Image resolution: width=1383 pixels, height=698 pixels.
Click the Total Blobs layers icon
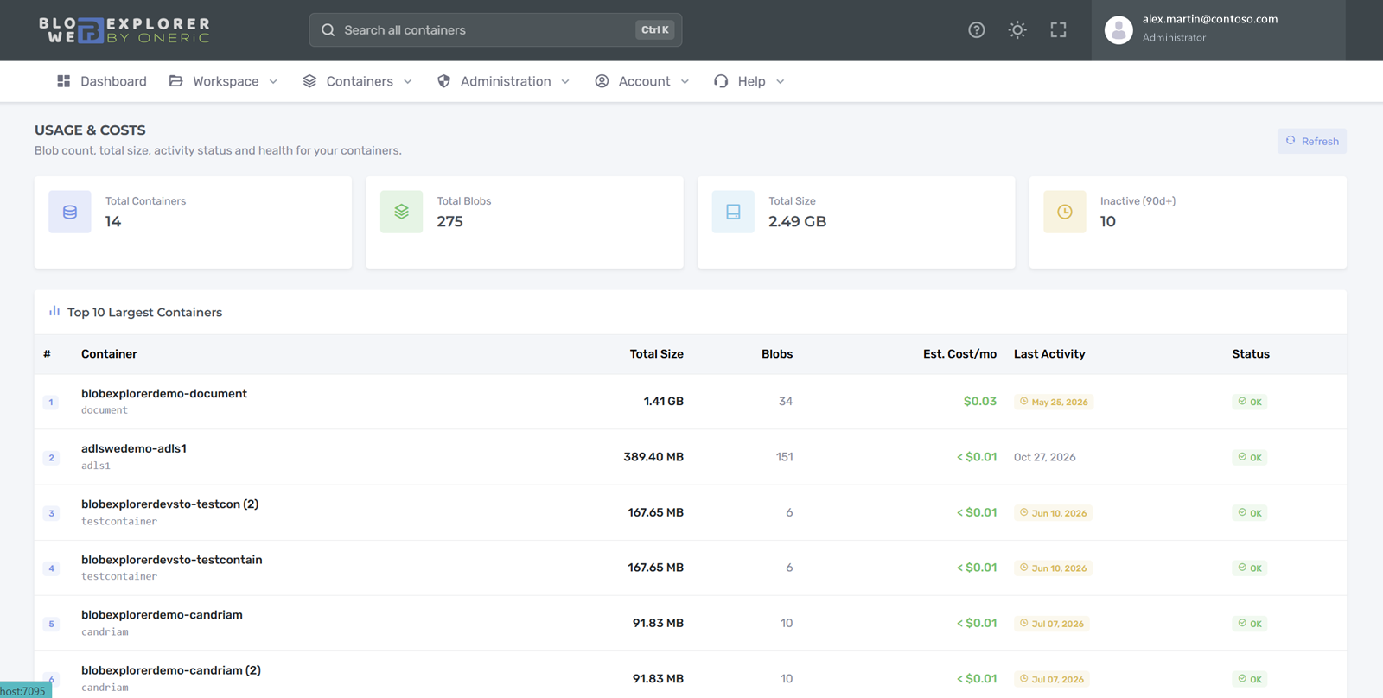pyautogui.click(x=402, y=212)
